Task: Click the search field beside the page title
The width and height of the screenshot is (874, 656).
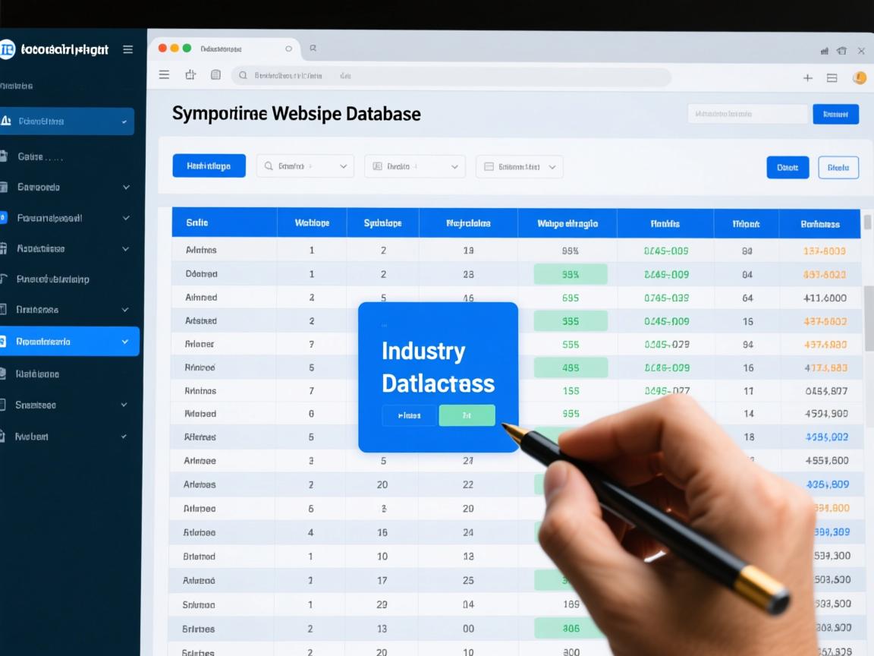Action: [747, 114]
